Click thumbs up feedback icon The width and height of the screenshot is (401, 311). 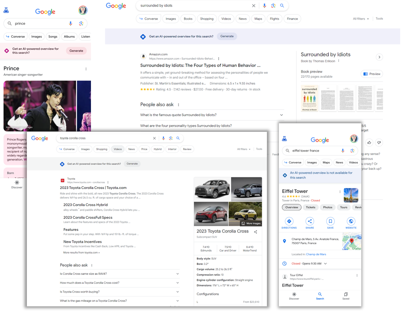369,142
